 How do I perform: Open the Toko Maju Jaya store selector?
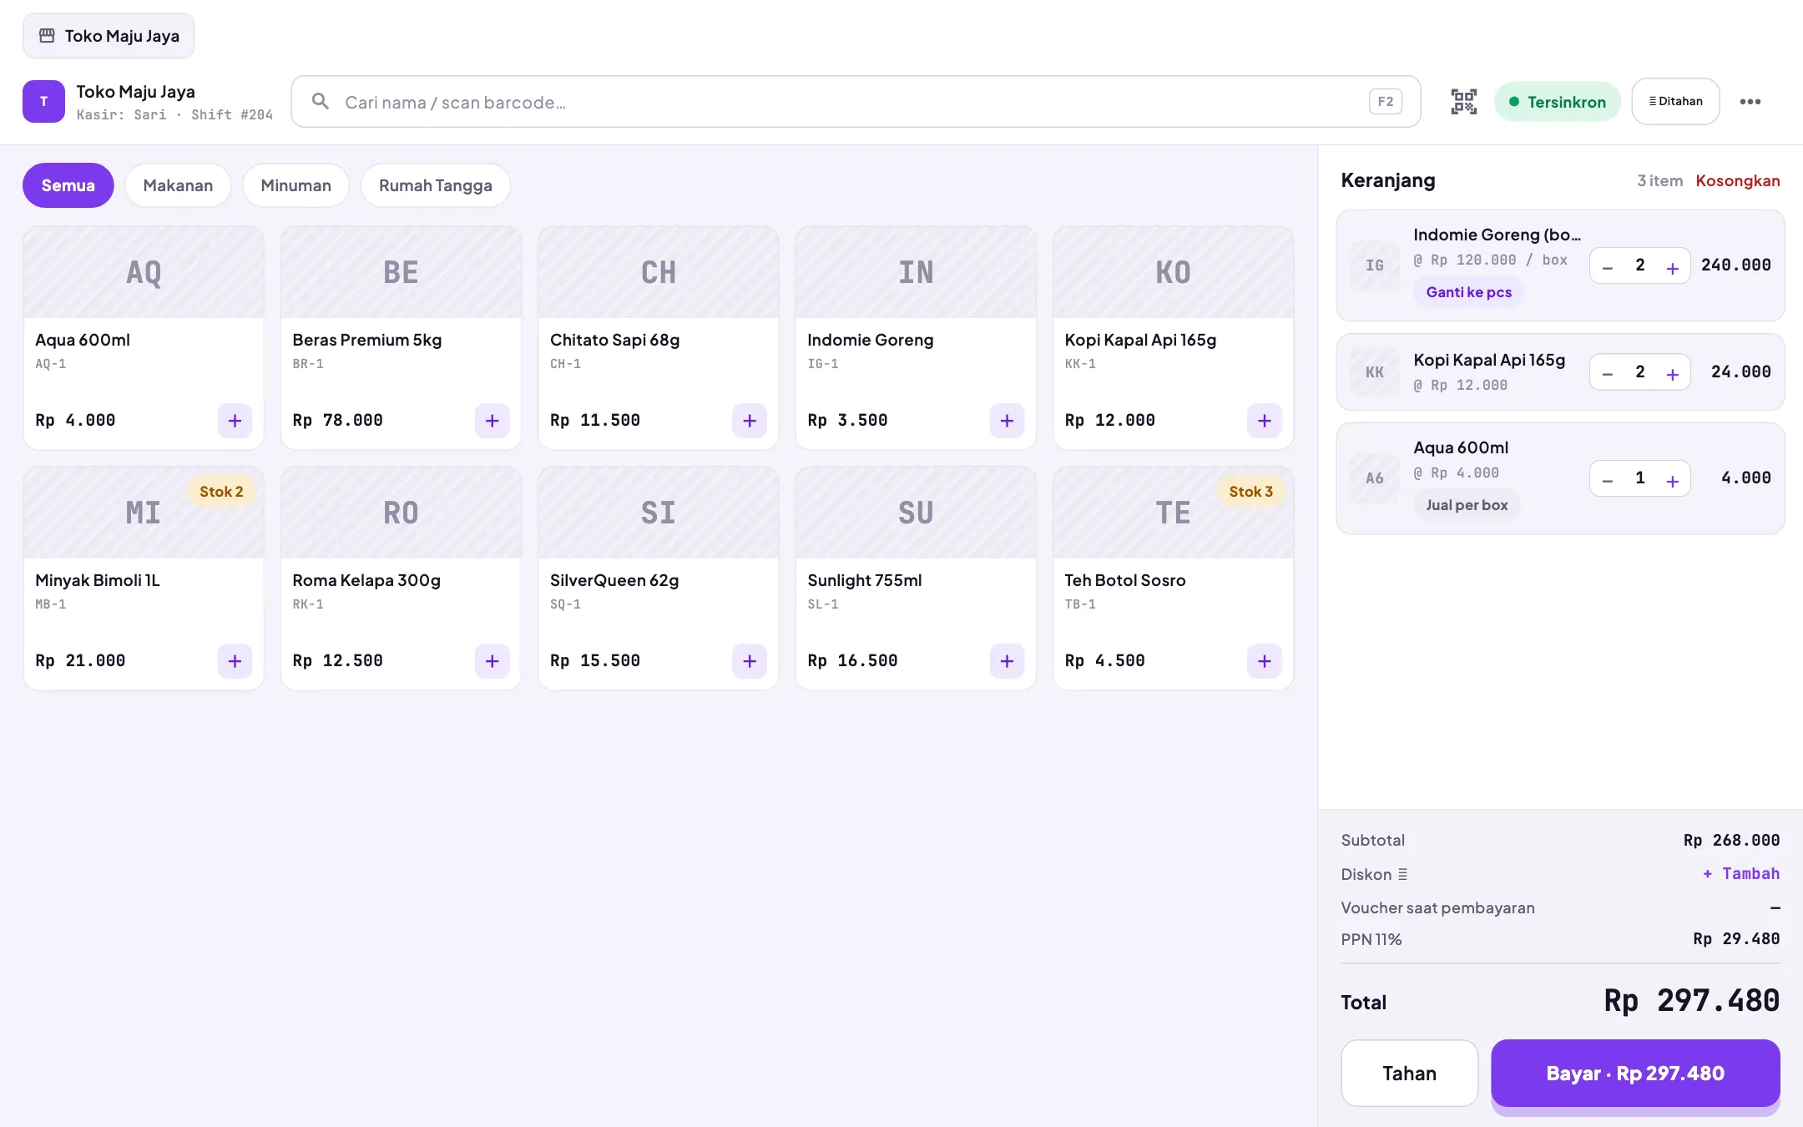[109, 36]
